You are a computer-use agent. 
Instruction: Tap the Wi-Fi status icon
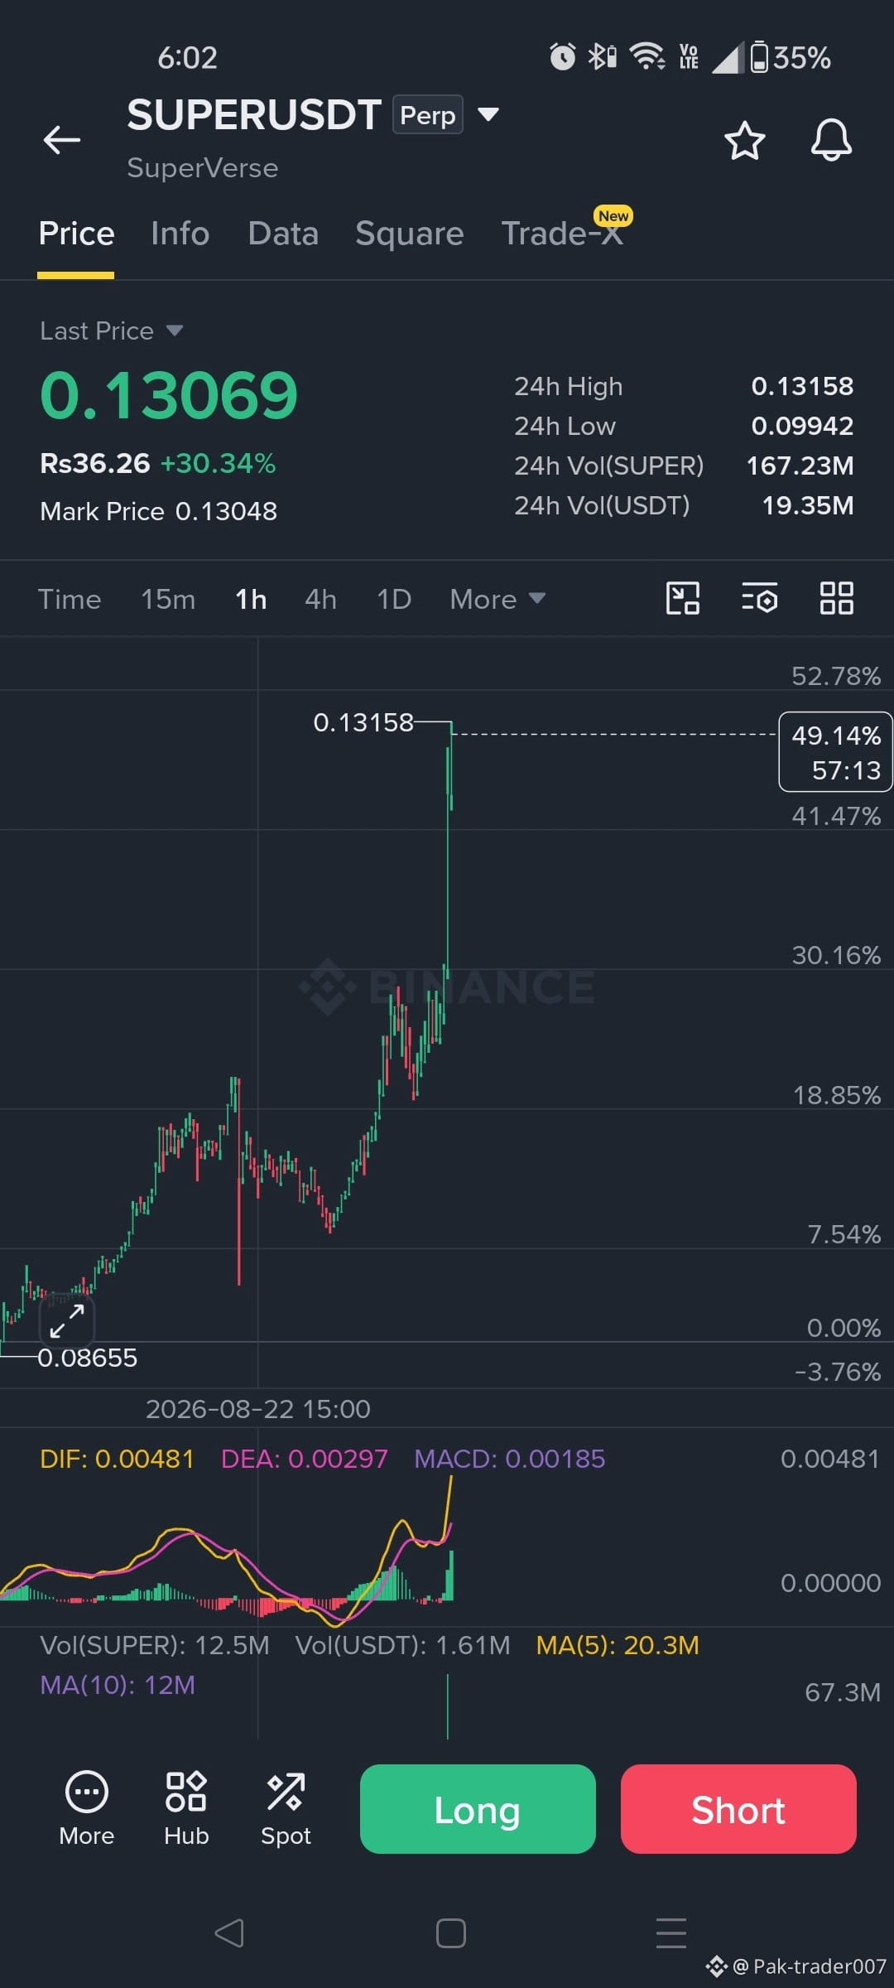647,56
